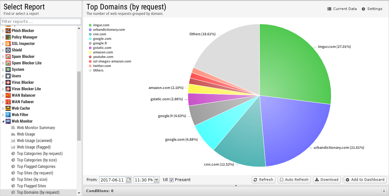Open Top Categories (by size) report

click(37, 160)
